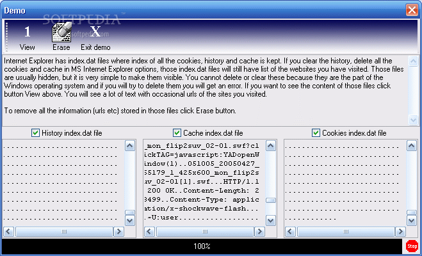Screen dimensions: 422x256
Task: Hit the red Stop button
Action: pos(412,246)
